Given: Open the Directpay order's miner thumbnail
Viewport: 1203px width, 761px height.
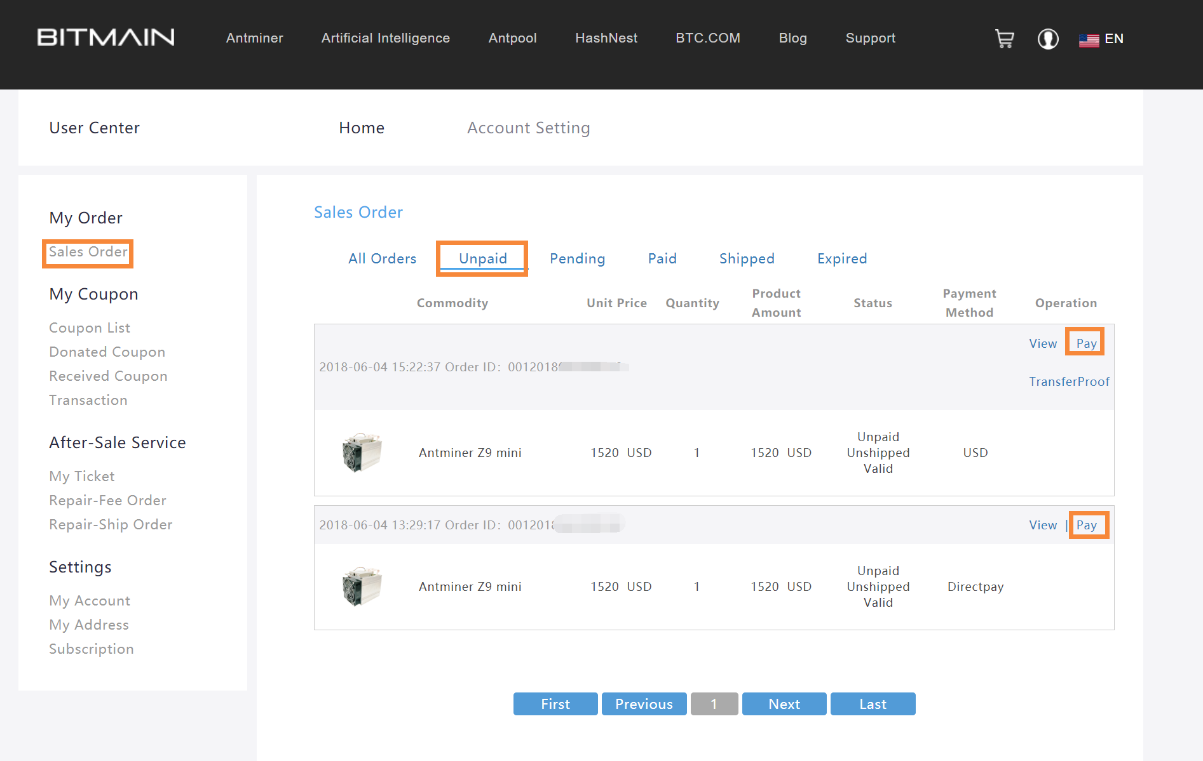Looking at the screenshot, I should (362, 586).
